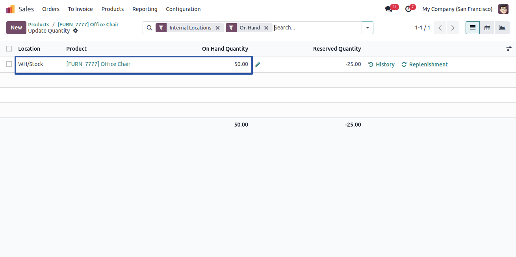Click the Search input field
This screenshot has width=516, height=257.
click(317, 28)
